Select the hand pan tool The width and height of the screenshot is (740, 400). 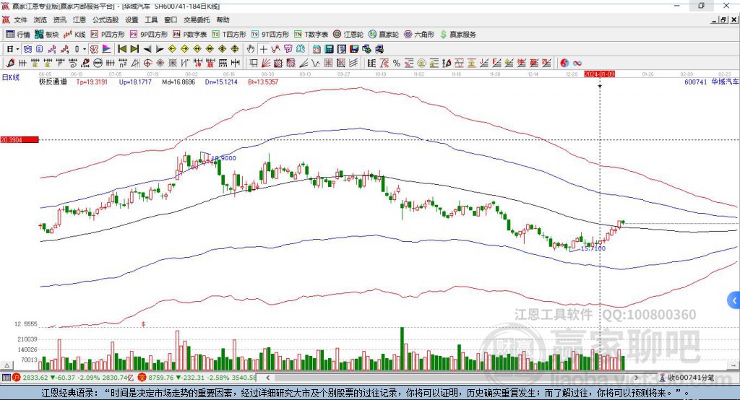[251, 49]
